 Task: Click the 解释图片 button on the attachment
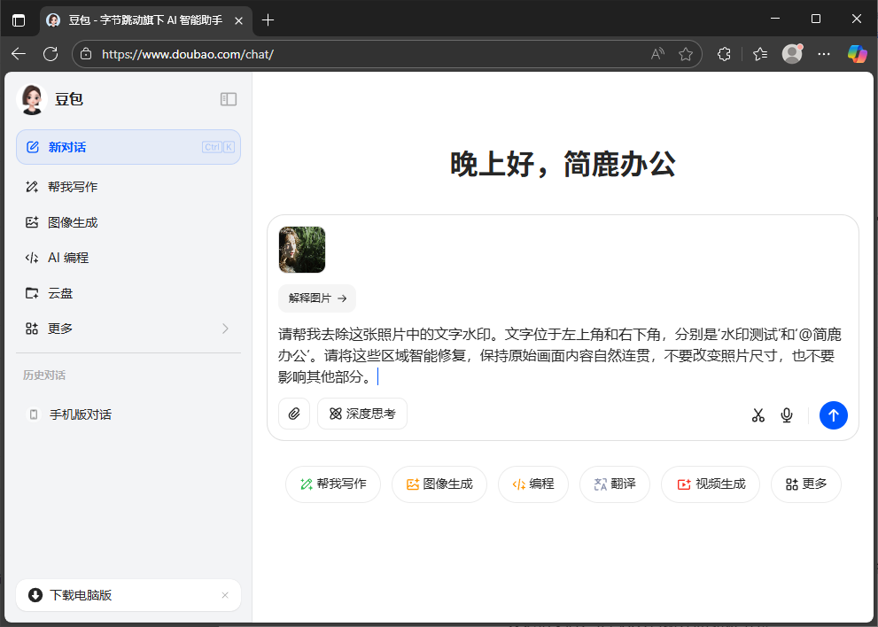[x=316, y=298]
